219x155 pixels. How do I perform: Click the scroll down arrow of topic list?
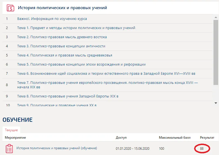point(216,103)
